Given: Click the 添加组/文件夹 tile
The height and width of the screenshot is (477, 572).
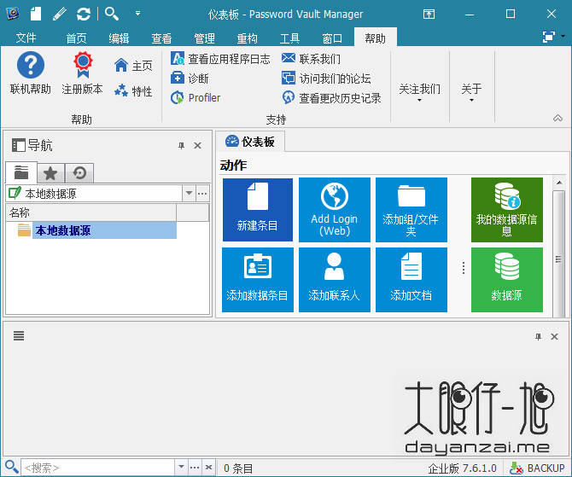Looking at the screenshot, I should pyautogui.click(x=411, y=210).
